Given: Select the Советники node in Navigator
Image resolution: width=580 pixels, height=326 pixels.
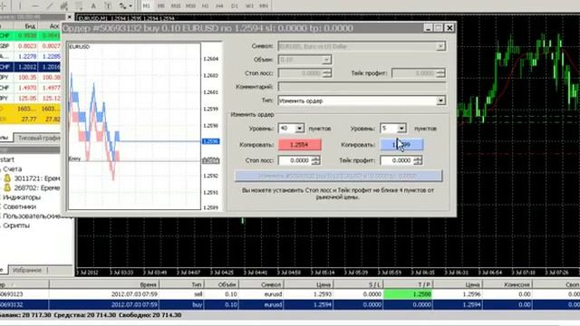Looking at the screenshot, I should click(19, 206).
